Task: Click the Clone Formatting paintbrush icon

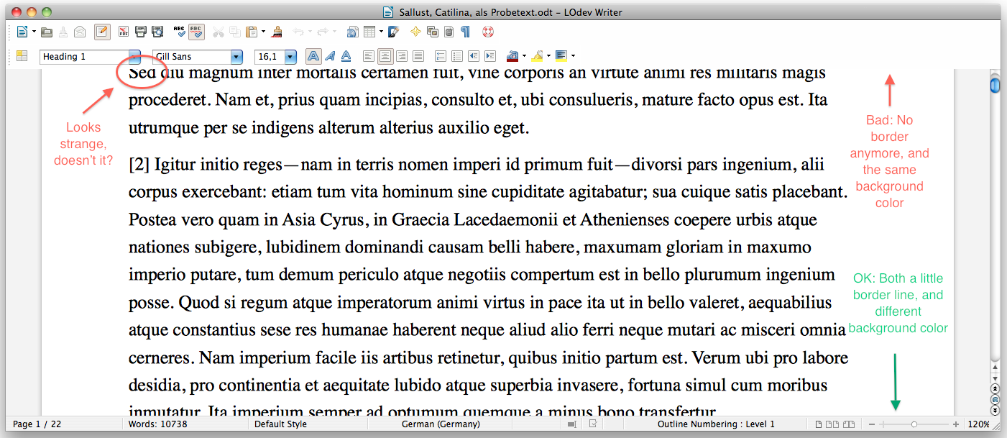Action: [277, 32]
